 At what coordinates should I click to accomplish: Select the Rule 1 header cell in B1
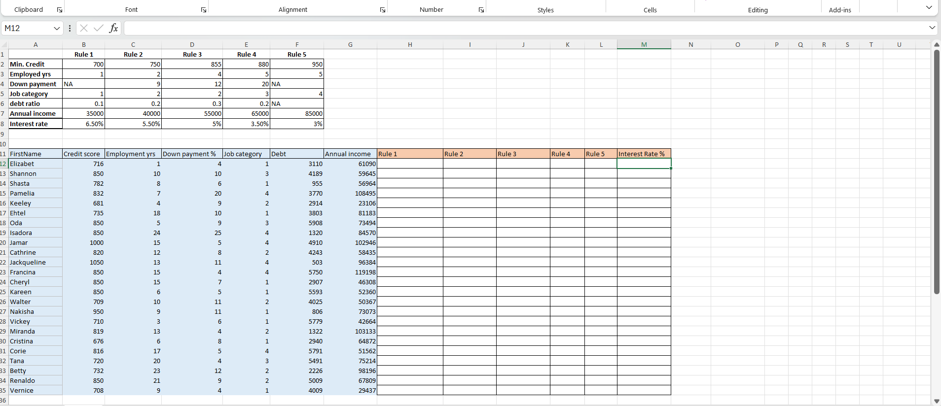coord(84,54)
